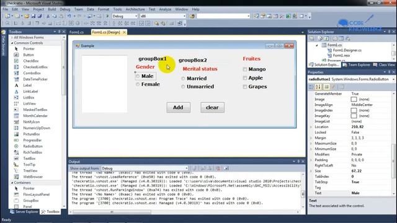
Task: Click the clear button on form
Action: (x=212, y=107)
